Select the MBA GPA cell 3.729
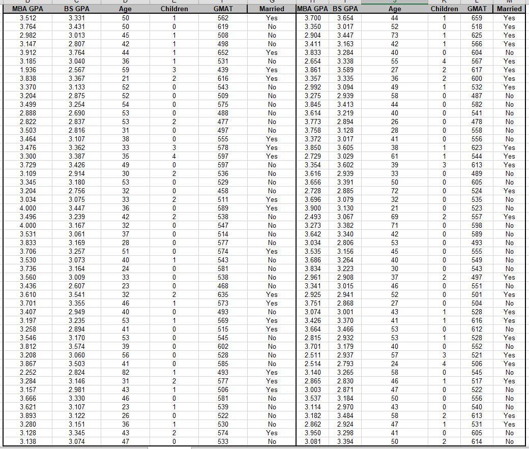The image size is (529, 449). 27,165
